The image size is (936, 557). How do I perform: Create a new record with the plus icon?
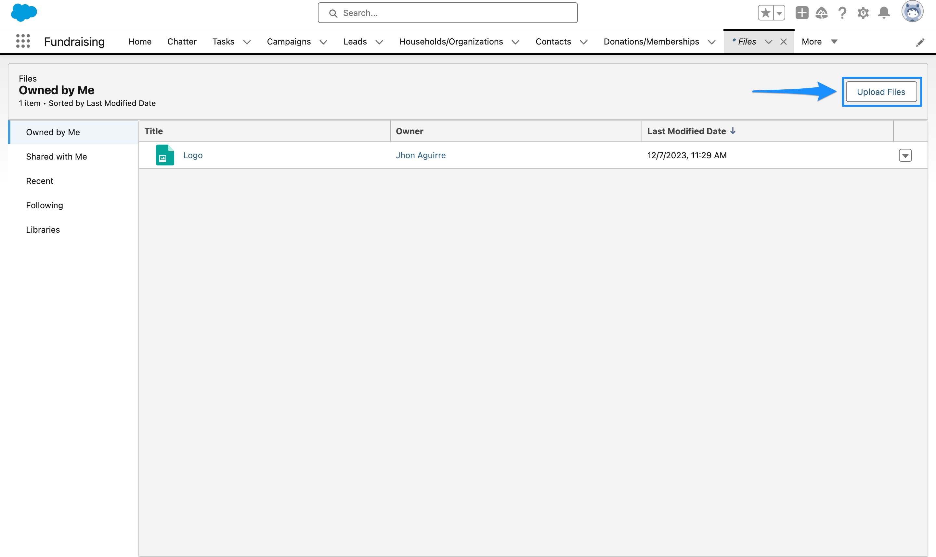pyautogui.click(x=802, y=12)
